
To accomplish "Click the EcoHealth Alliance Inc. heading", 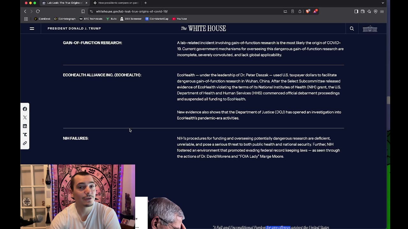I will coord(102,75).
